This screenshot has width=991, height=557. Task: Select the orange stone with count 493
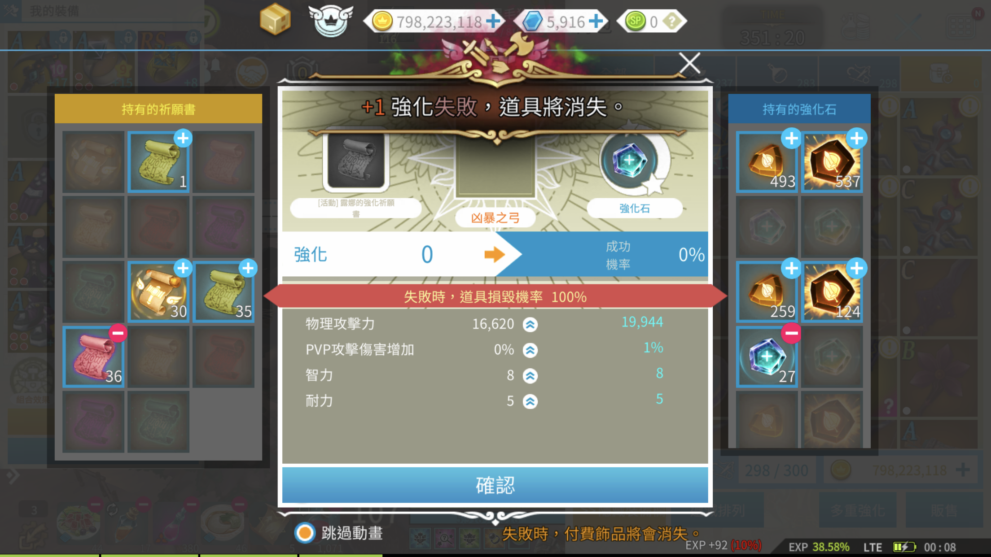click(767, 162)
